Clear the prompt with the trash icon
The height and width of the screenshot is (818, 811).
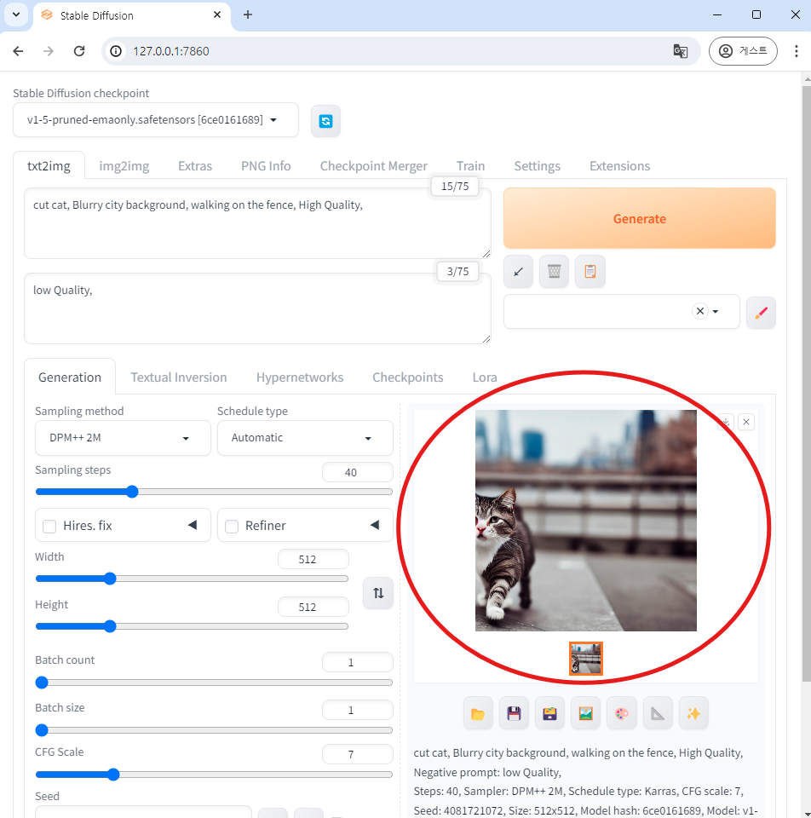click(554, 271)
